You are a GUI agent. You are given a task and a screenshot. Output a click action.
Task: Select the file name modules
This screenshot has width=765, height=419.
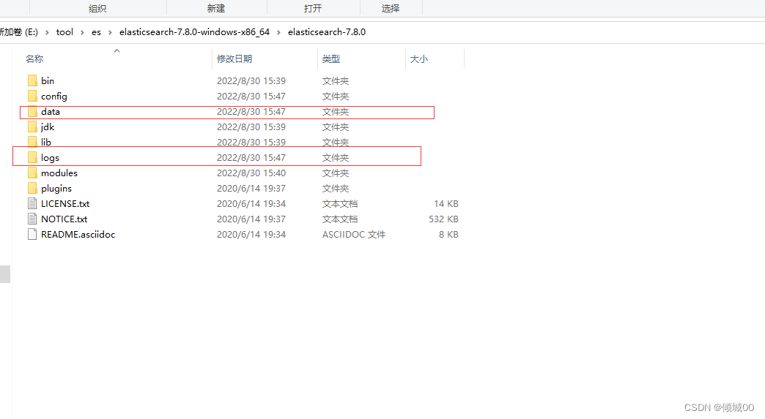[59, 173]
